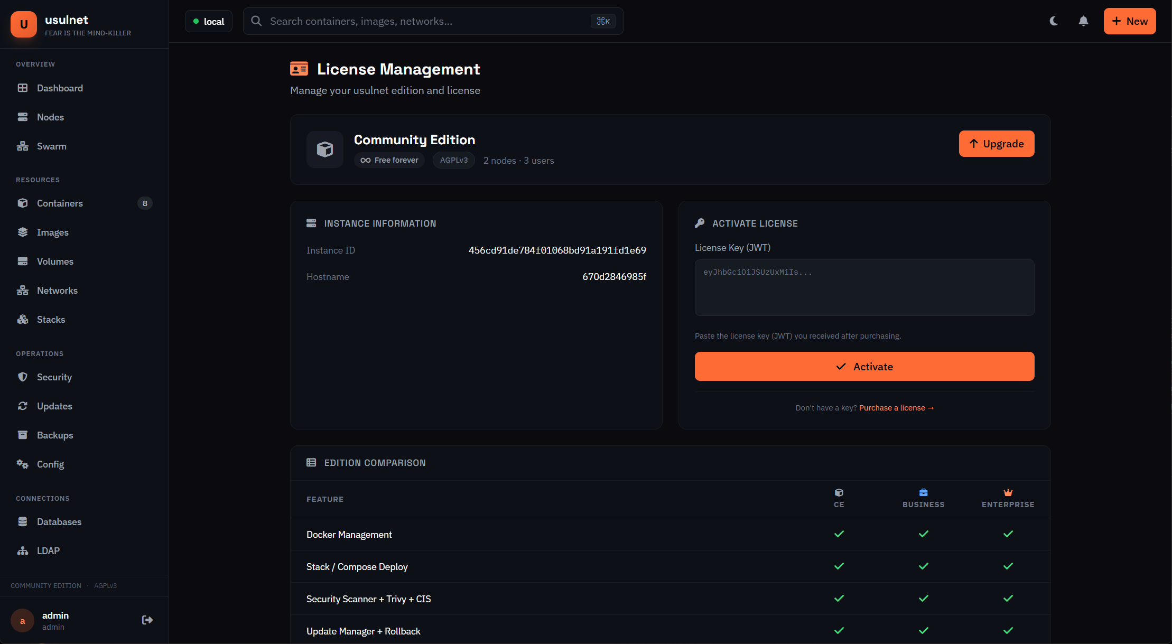Click the Stacks icon

coord(23,319)
